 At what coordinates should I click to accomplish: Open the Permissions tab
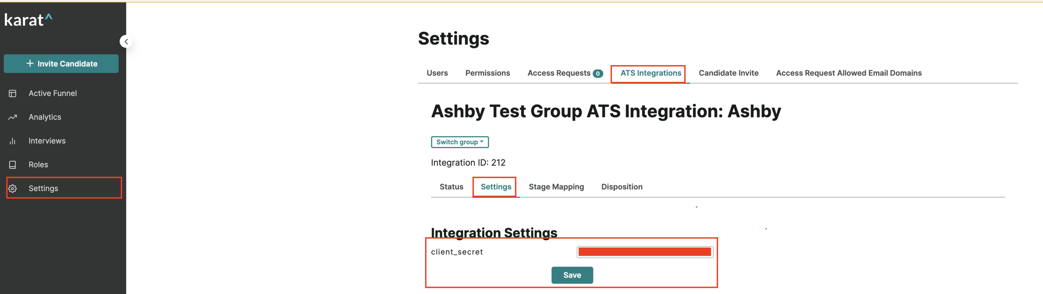click(x=488, y=73)
